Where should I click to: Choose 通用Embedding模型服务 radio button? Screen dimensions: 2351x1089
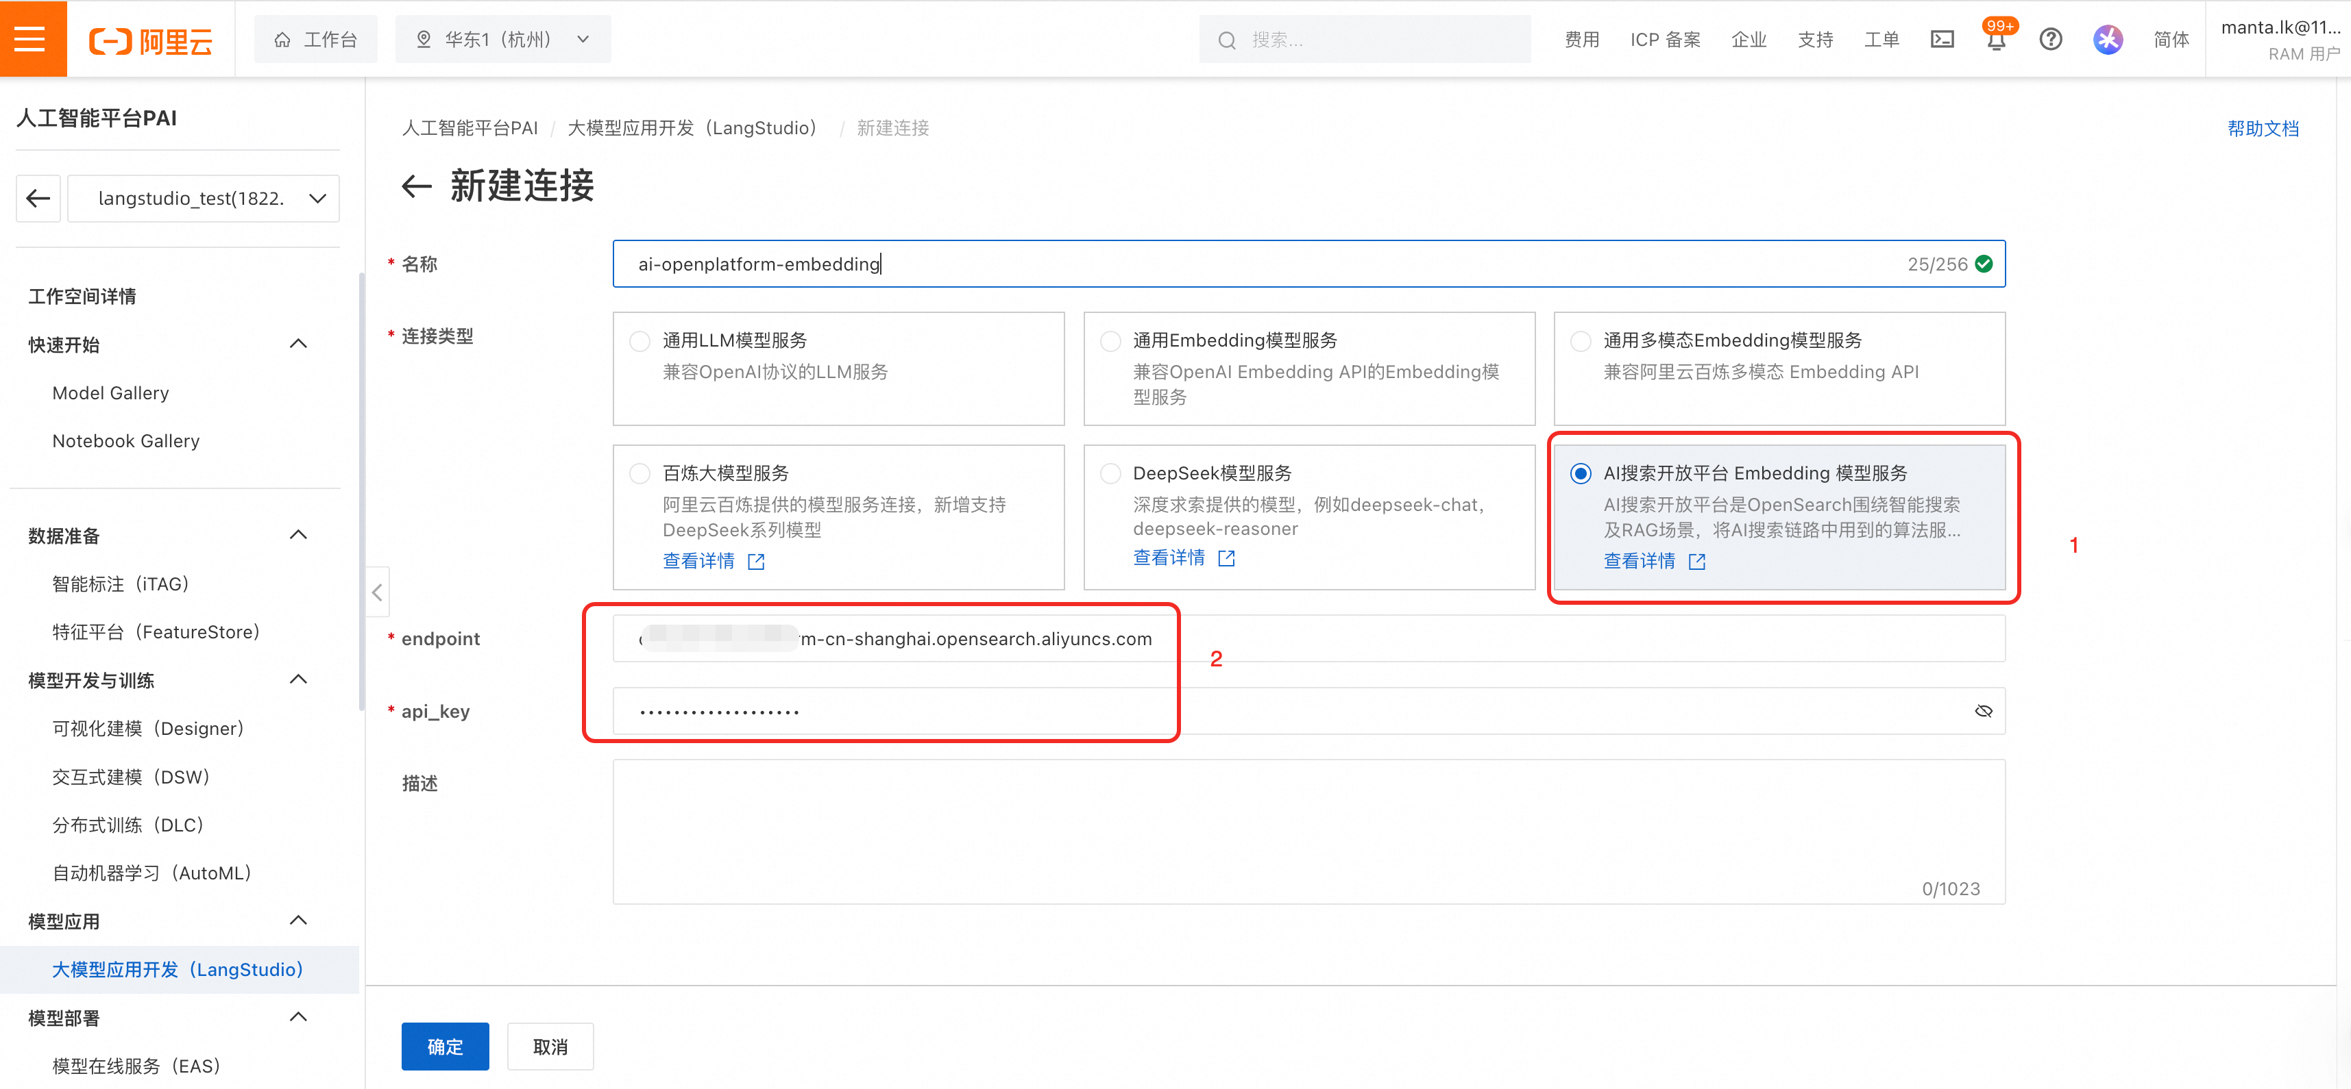point(1110,341)
